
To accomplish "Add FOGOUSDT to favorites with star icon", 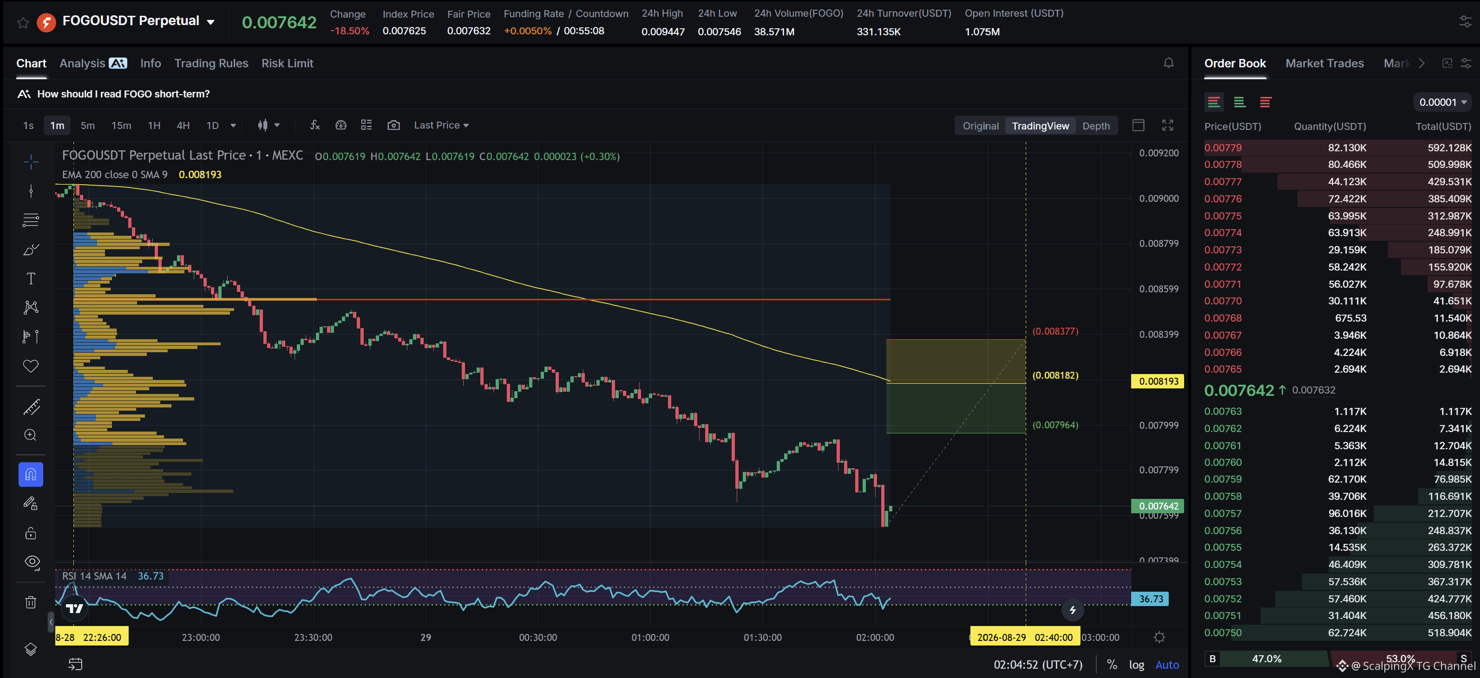I will (23, 23).
